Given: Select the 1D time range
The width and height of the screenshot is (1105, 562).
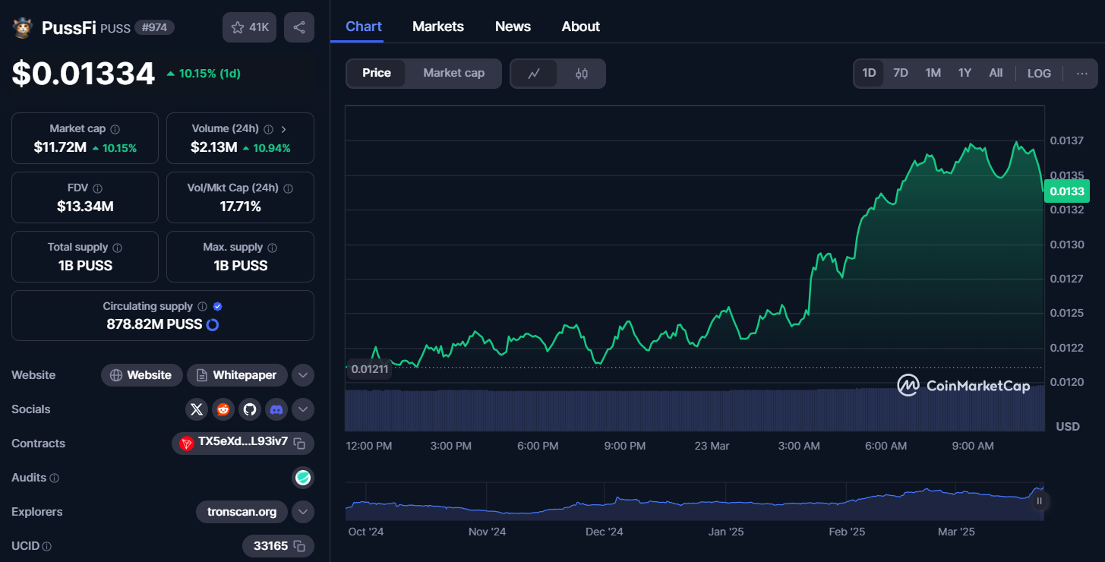Looking at the screenshot, I should [870, 73].
